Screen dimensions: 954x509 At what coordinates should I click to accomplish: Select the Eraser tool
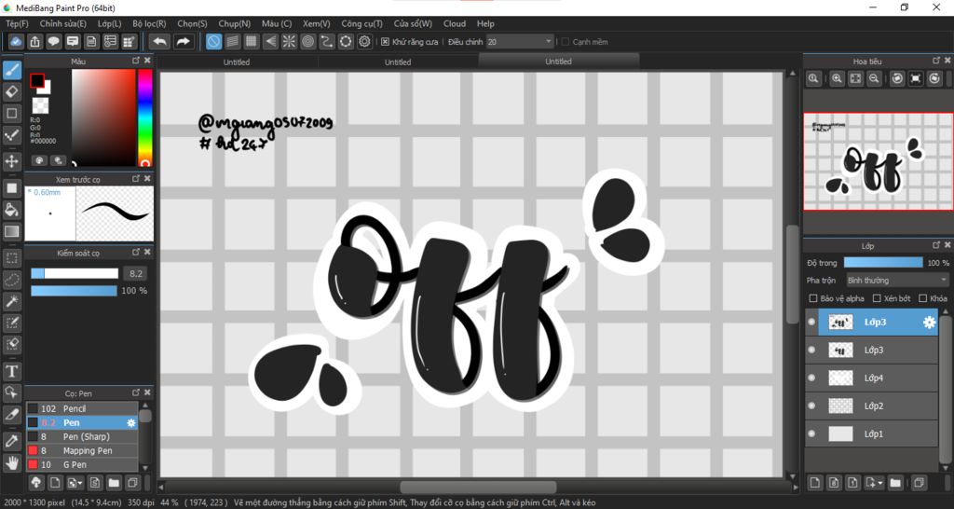pyautogui.click(x=11, y=92)
